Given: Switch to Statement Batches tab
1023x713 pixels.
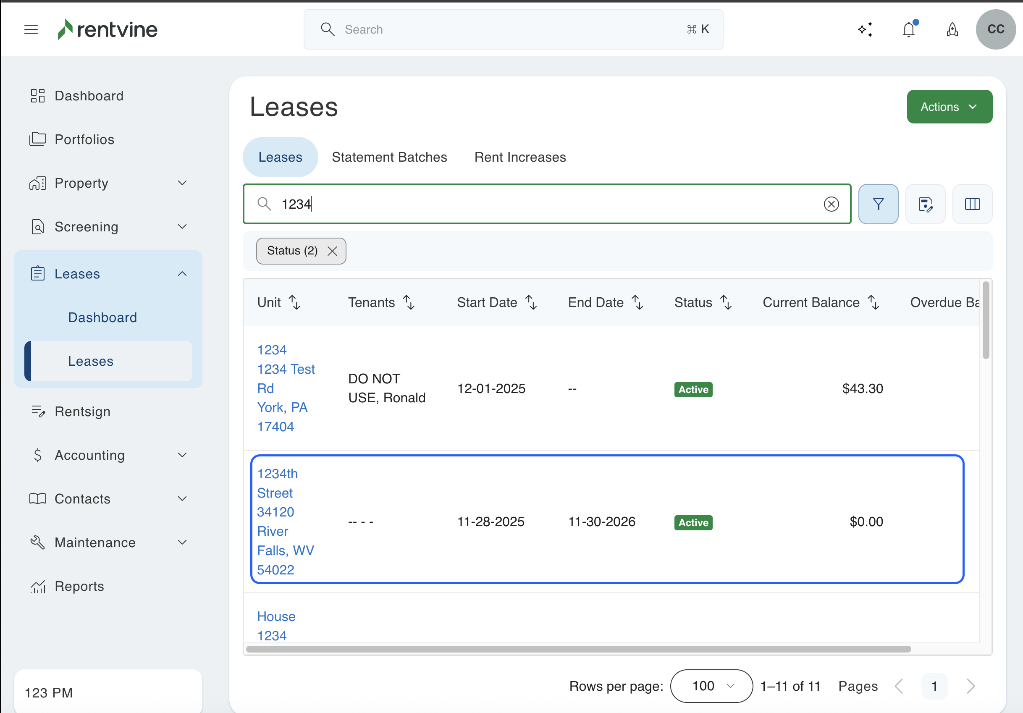Looking at the screenshot, I should [x=389, y=157].
